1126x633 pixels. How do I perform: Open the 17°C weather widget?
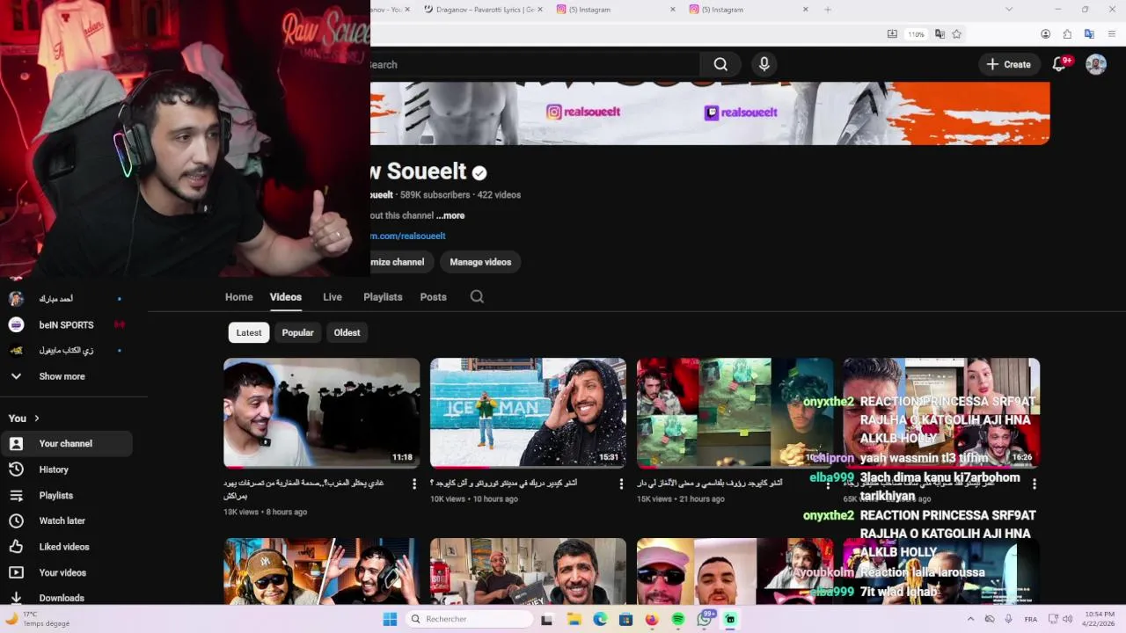(x=37, y=619)
